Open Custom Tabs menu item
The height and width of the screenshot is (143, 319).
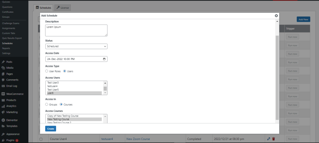click(x=8, y=33)
